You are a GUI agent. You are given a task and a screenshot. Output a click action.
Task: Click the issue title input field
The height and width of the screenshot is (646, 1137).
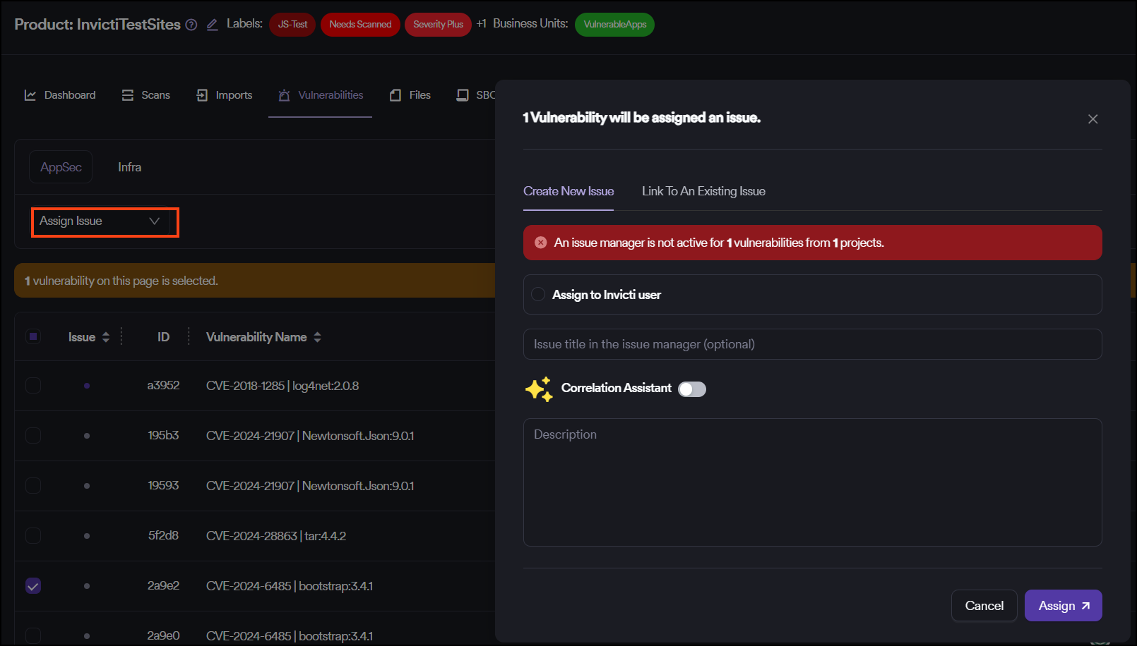[x=812, y=344]
